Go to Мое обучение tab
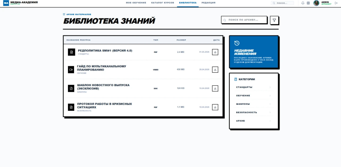Image resolution: width=341 pixels, height=167 pixels. [x=136, y=3]
